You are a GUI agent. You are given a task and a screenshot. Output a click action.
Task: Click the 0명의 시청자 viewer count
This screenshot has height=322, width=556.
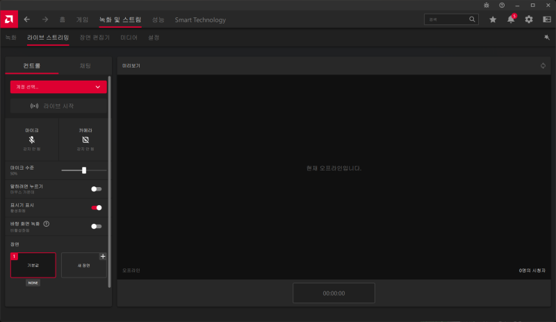coord(532,271)
